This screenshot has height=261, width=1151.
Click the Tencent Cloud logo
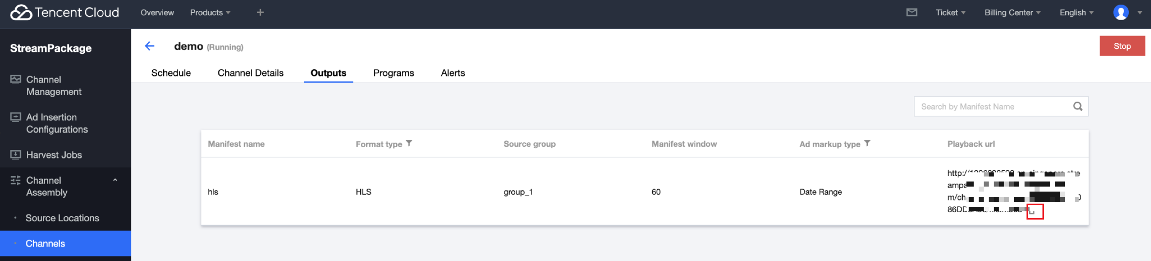[x=65, y=12]
